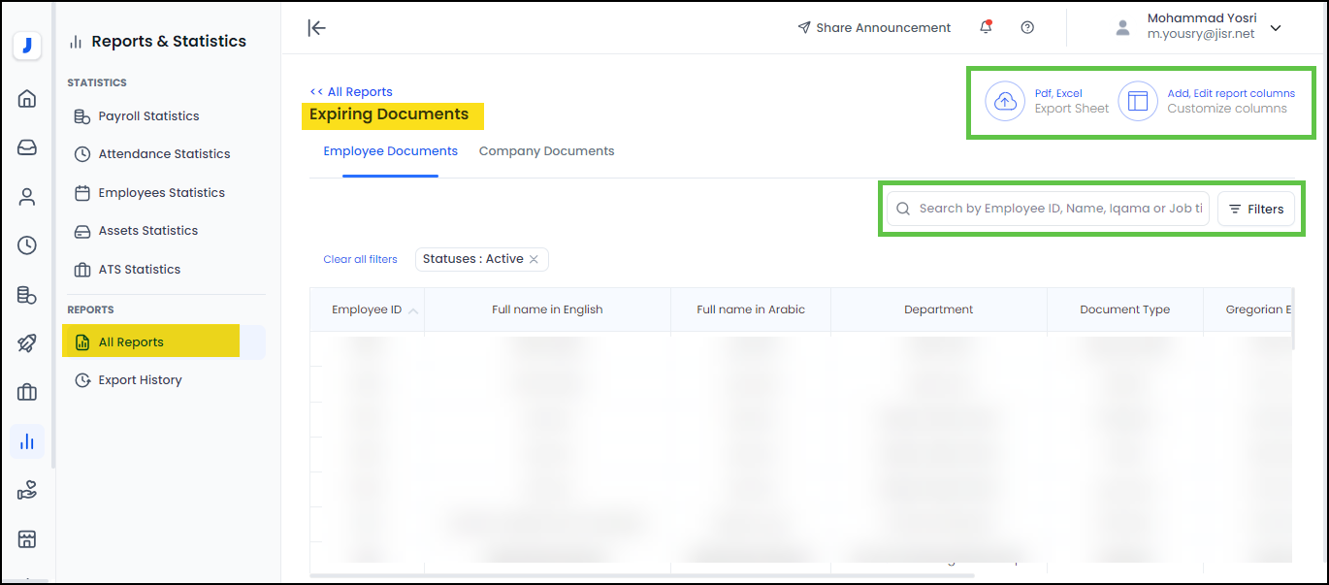Viewport: 1329px width, 585px height.
Task: Click the Export Sheet upload icon
Action: (x=1005, y=101)
